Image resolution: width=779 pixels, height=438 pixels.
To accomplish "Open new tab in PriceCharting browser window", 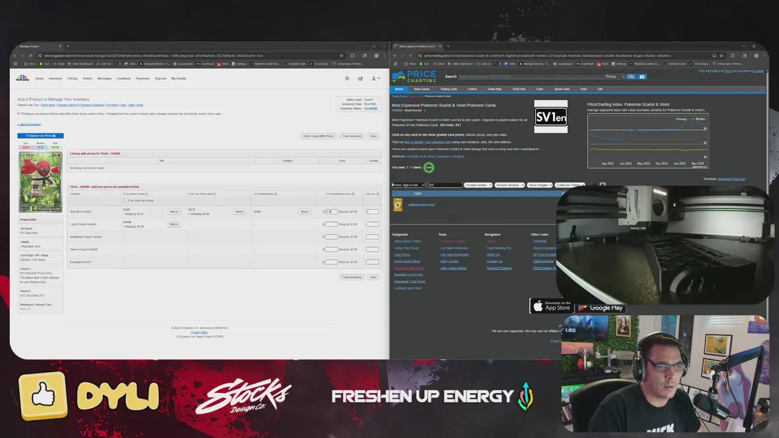I will tap(448, 46).
